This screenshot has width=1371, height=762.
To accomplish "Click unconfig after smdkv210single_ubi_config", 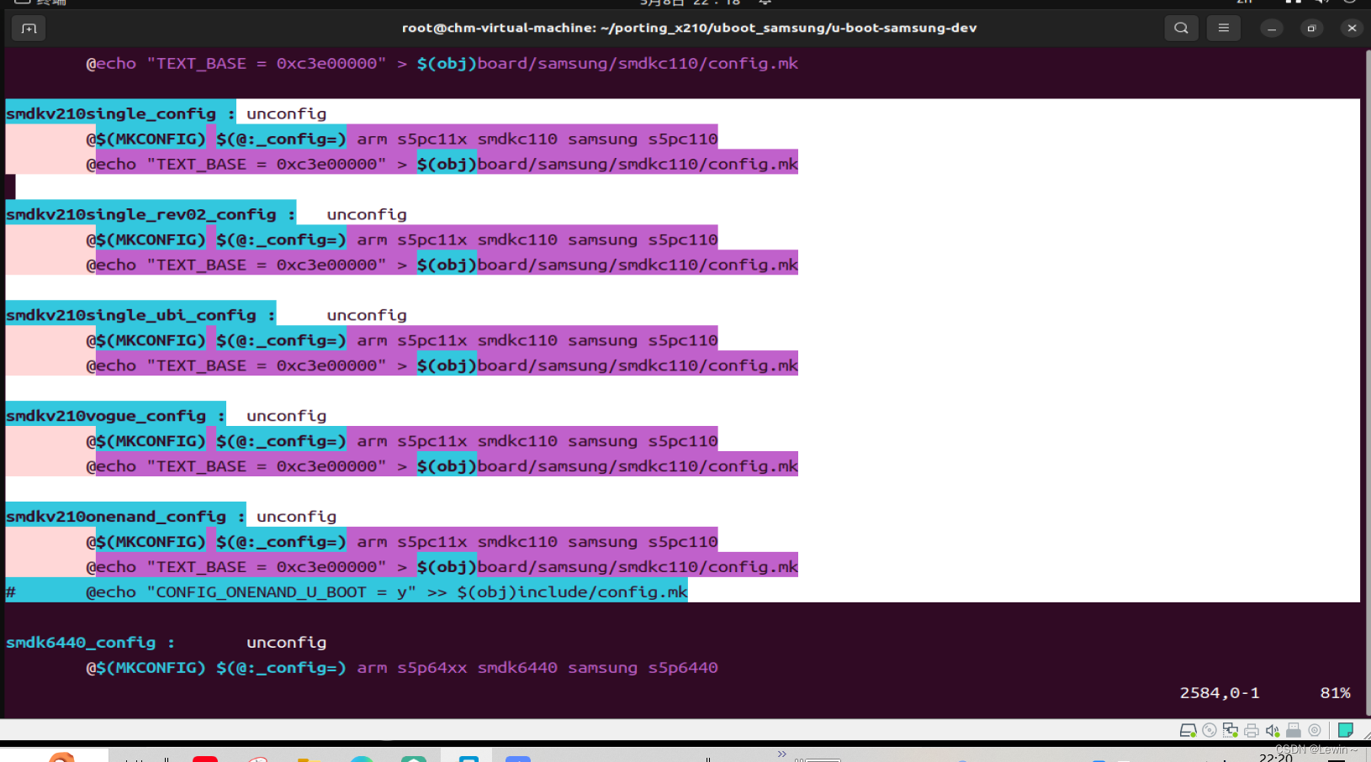I will click(x=367, y=315).
